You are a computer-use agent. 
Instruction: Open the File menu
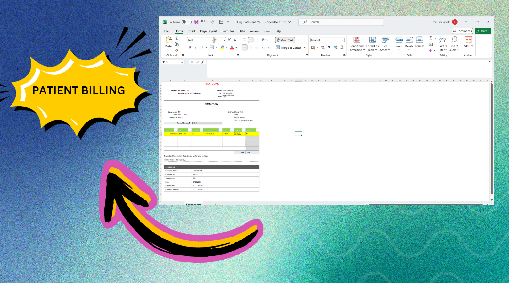click(166, 31)
